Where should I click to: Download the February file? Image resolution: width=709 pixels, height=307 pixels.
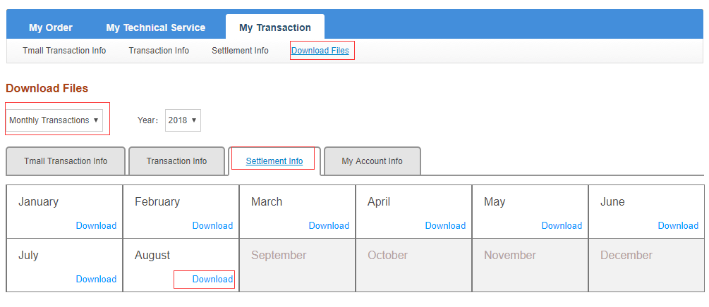tap(212, 225)
